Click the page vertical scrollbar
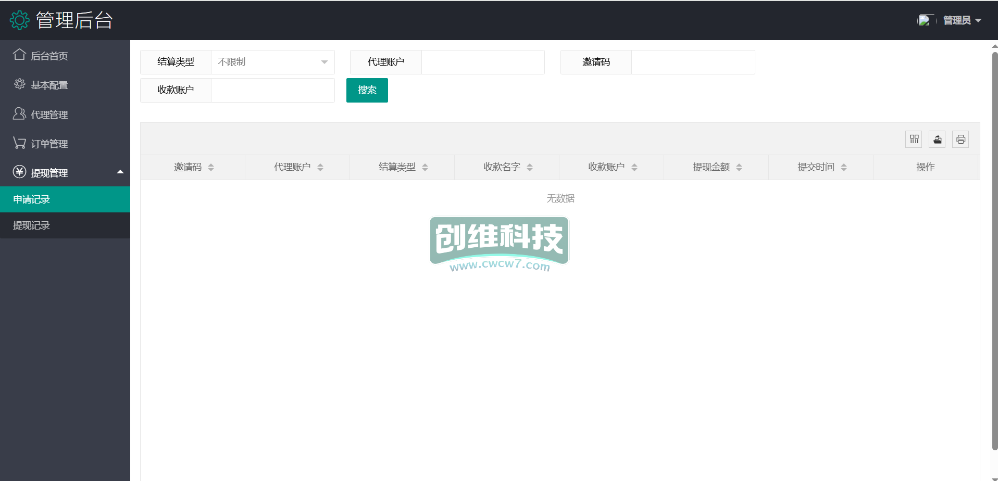998x481 pixels. coord(994,250)
